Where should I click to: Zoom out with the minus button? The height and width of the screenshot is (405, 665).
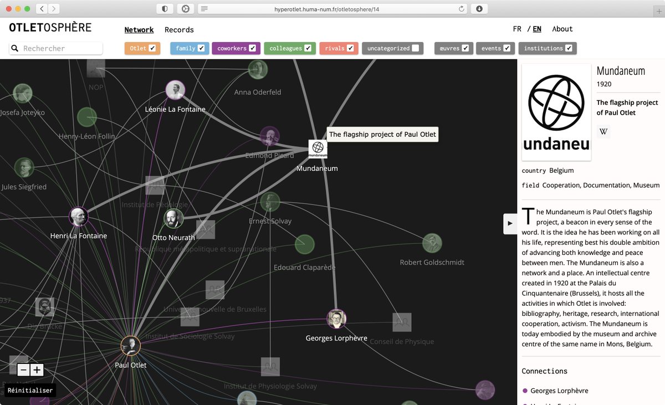23,370
